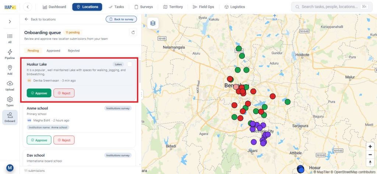Reject the Huskur Lake submission

[64, 93]
